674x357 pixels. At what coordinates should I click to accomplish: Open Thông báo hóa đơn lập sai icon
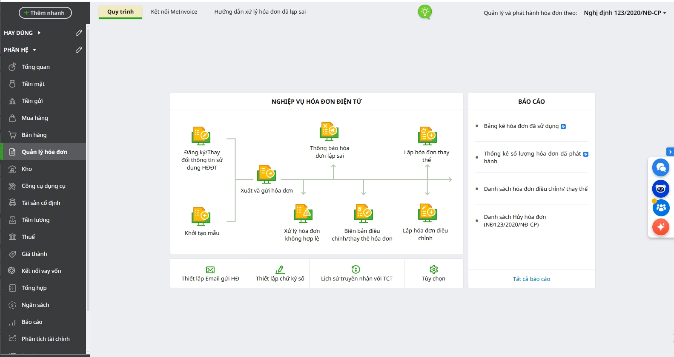tap(329, 131)
